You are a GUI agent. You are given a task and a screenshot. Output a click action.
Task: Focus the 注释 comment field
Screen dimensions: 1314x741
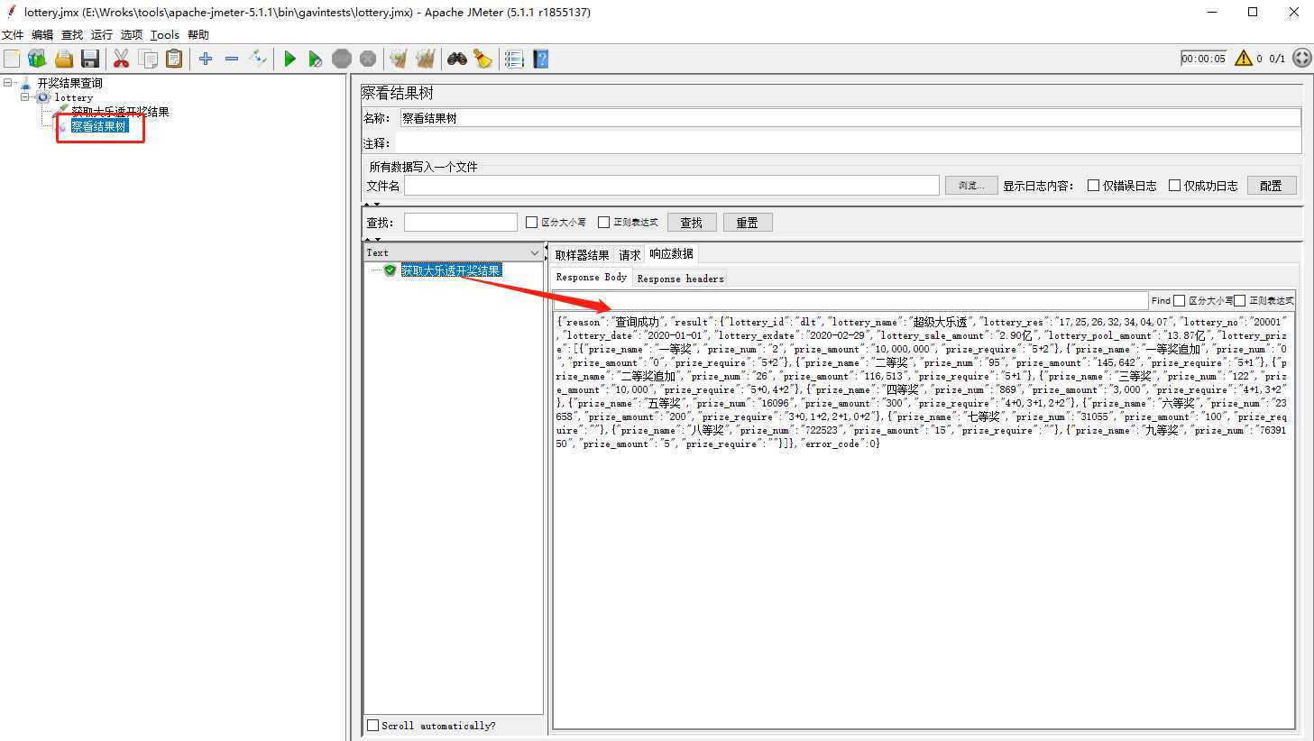click(x=848, y=143)
